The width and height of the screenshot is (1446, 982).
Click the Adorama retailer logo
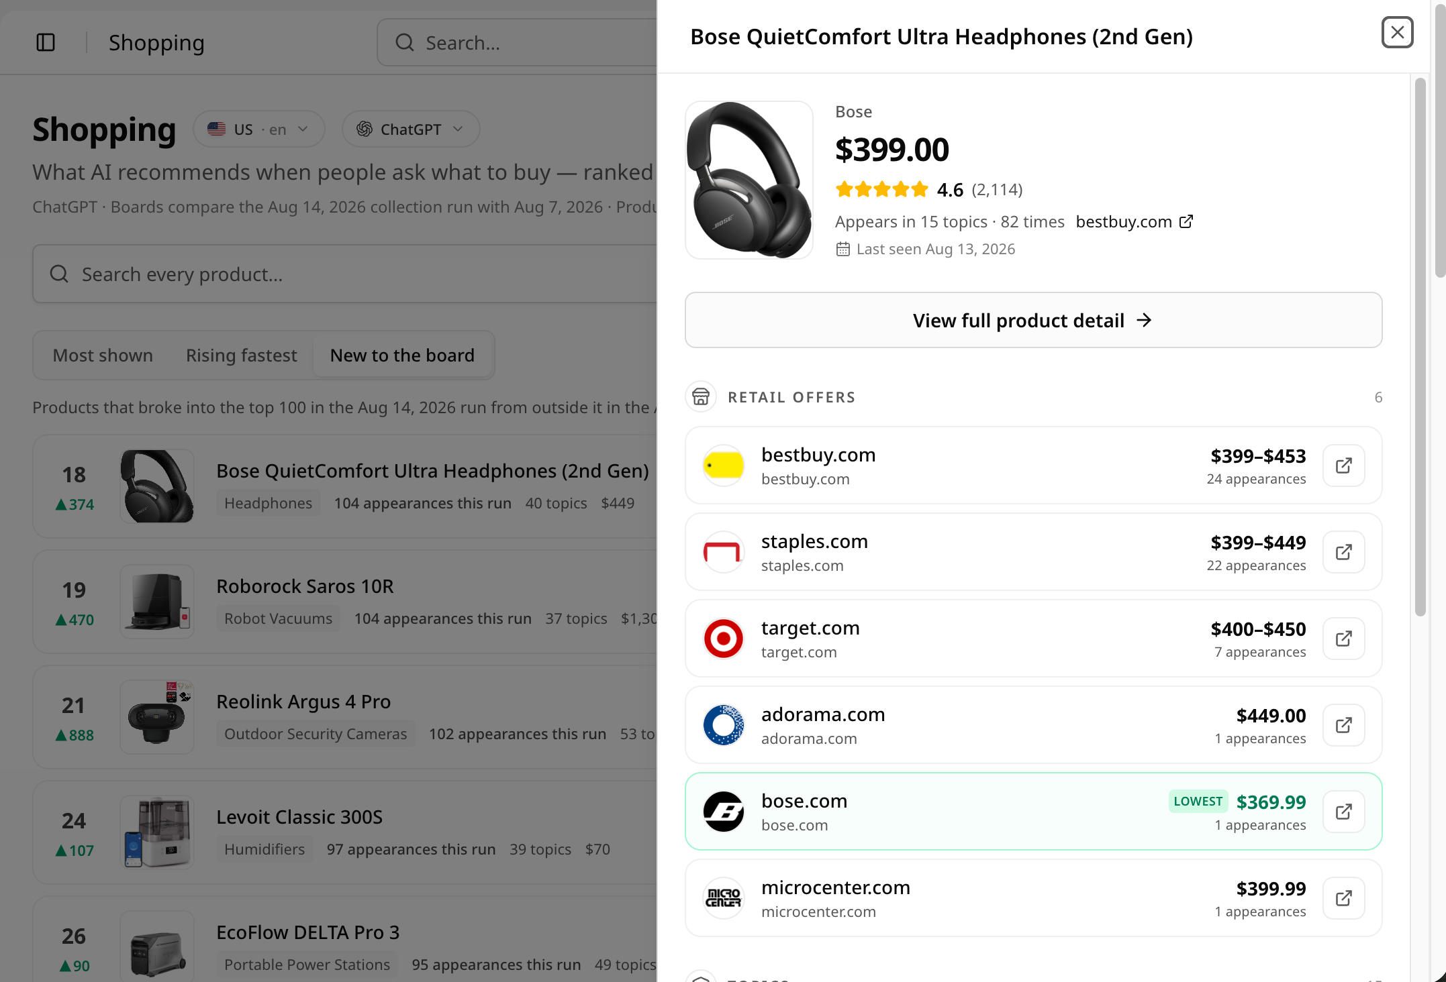pos(723,725)
